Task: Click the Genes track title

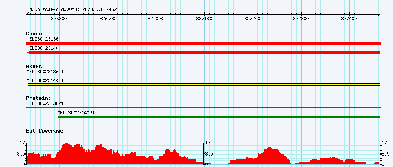Action: tap(34, 34)
